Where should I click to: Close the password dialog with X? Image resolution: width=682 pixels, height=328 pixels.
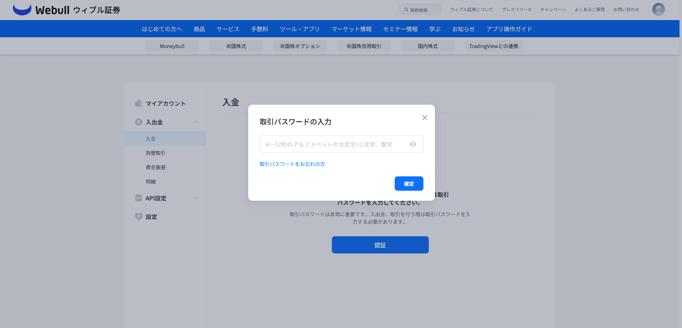[424, 118]
